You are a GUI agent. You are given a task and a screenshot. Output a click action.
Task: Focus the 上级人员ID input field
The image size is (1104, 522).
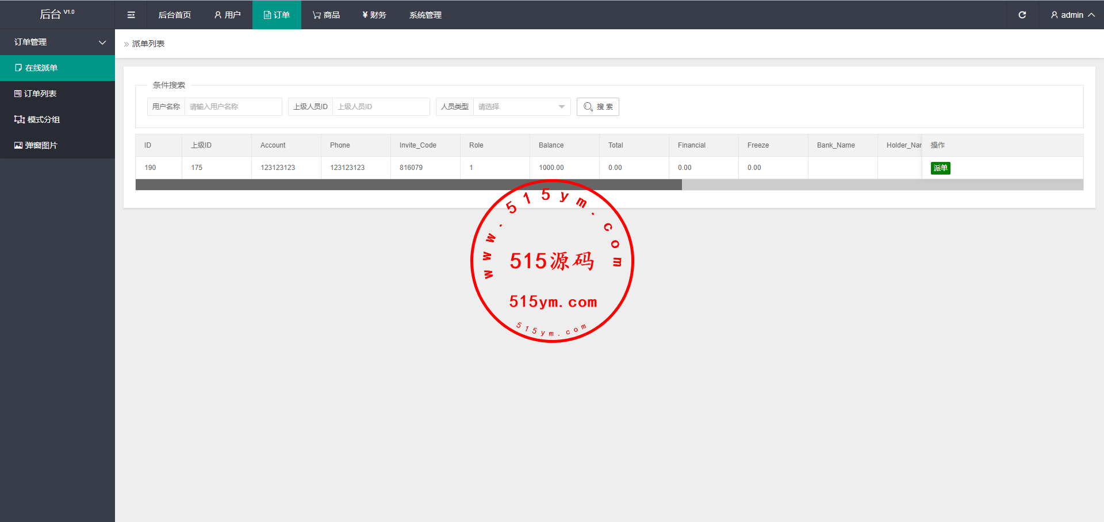pos(381,107)
